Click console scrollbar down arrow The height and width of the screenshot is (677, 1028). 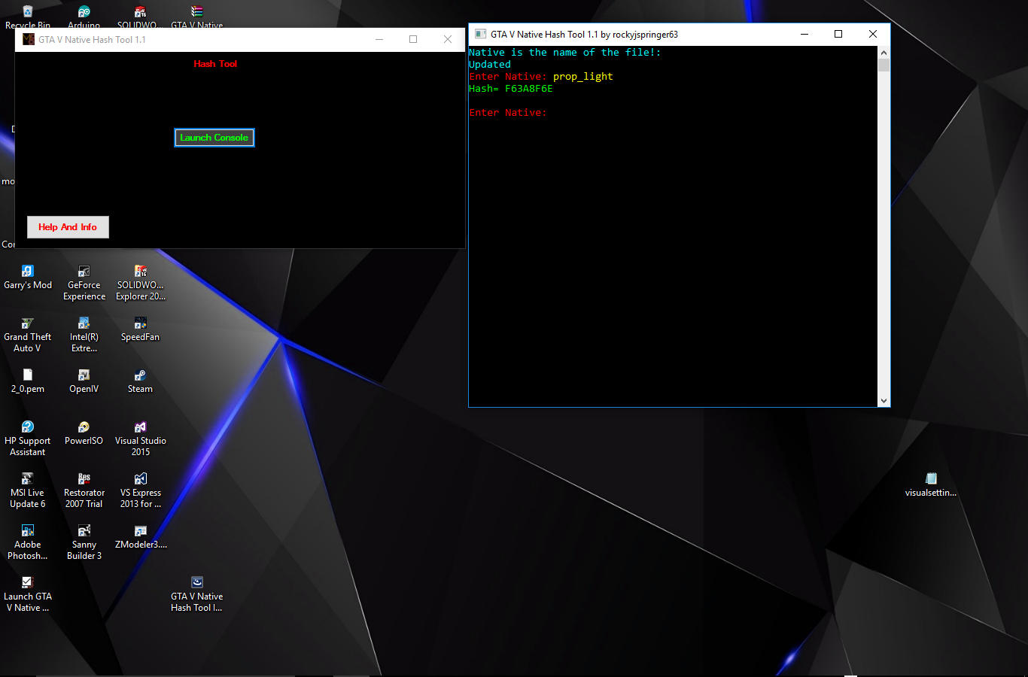pyautogui.click(x=884, y=401)
